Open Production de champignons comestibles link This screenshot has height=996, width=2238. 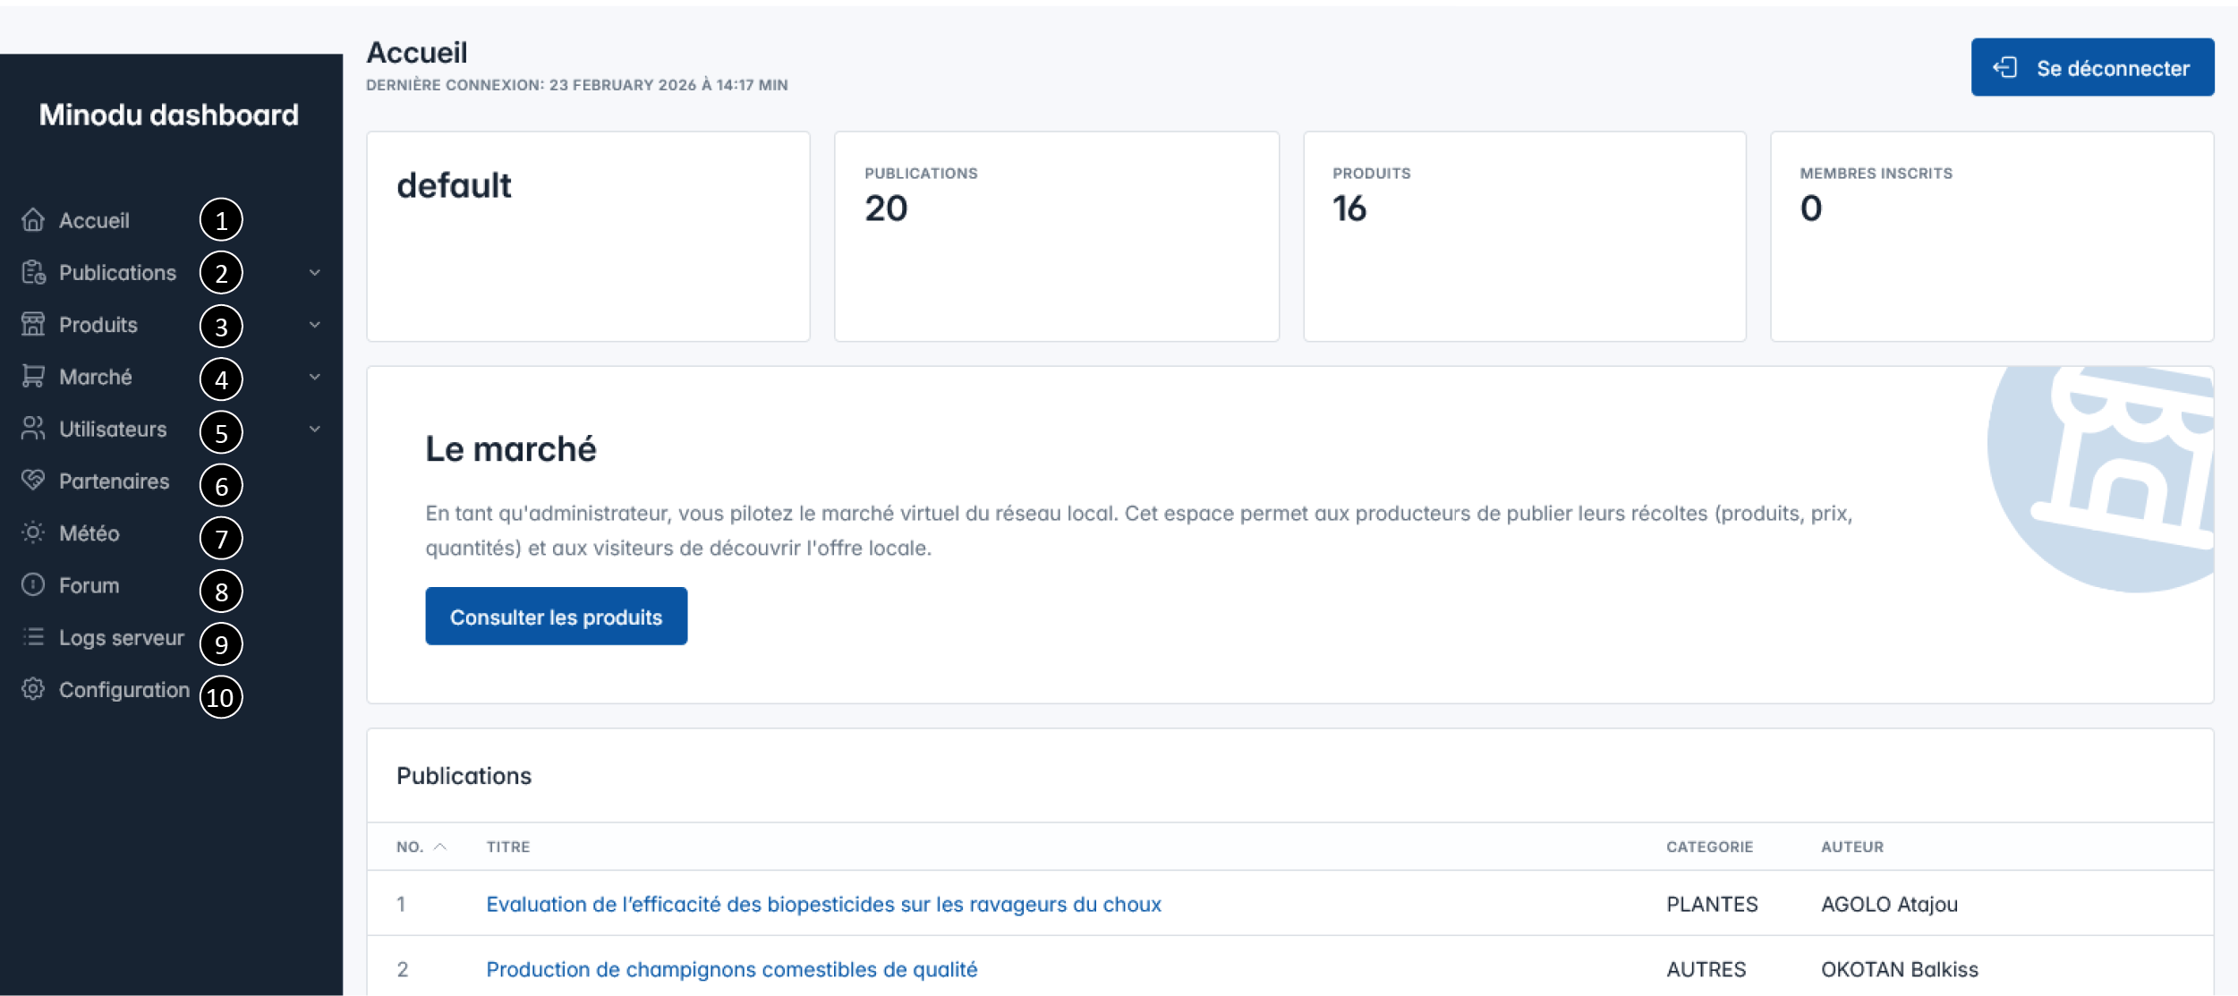pos(731,969)
